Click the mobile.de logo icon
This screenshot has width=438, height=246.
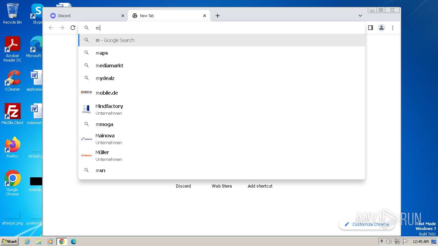pos(87,92)
